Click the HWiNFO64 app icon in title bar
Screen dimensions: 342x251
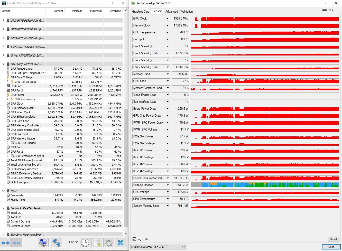(4, 3)
